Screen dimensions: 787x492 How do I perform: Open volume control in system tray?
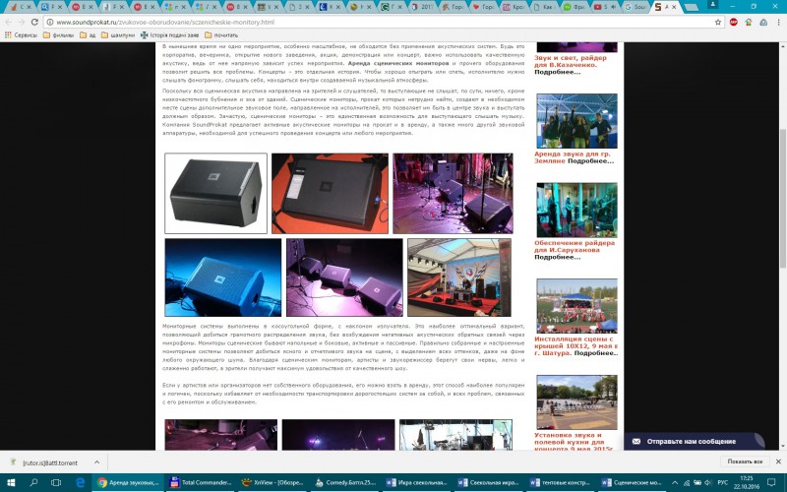707,482
